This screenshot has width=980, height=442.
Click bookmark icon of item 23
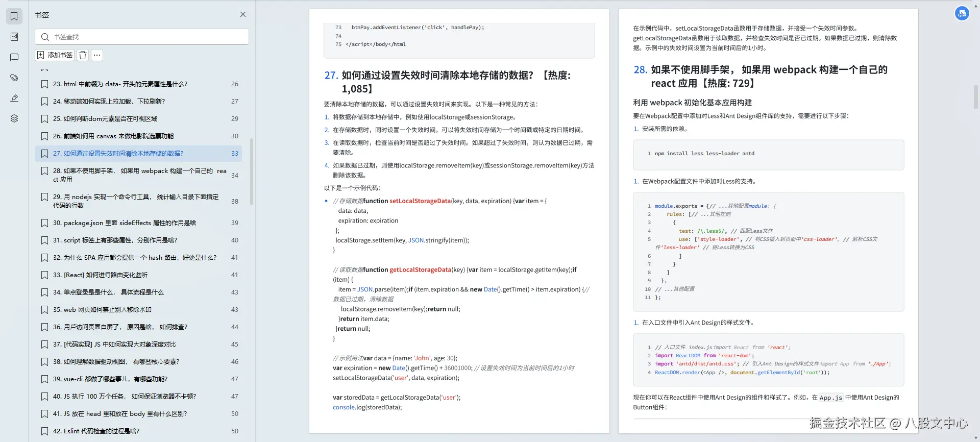coord(45,84)
